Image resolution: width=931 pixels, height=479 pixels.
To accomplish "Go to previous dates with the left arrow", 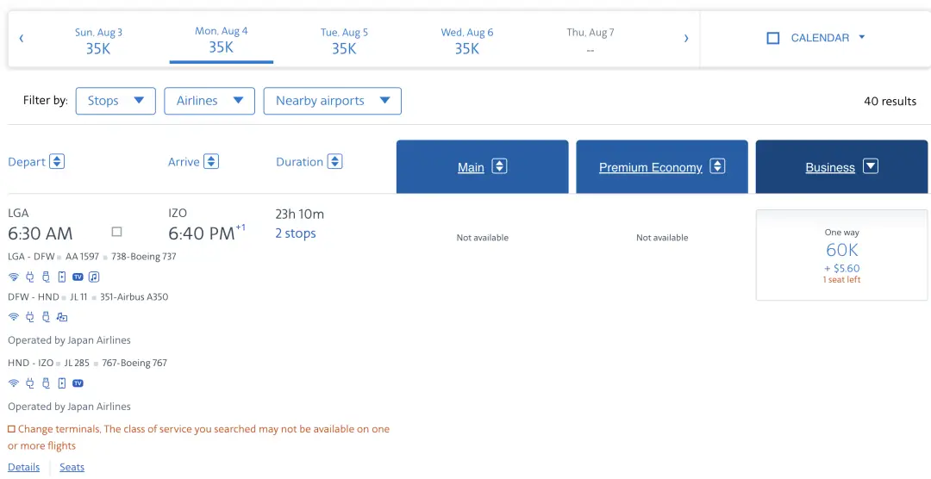I will click(22, 38).
